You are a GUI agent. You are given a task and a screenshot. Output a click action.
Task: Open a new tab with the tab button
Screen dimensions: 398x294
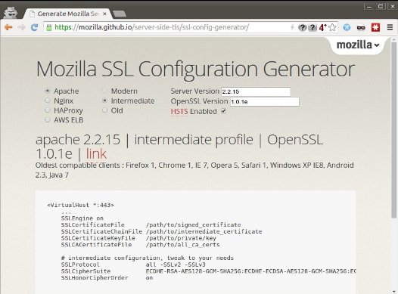click(120, 14)
